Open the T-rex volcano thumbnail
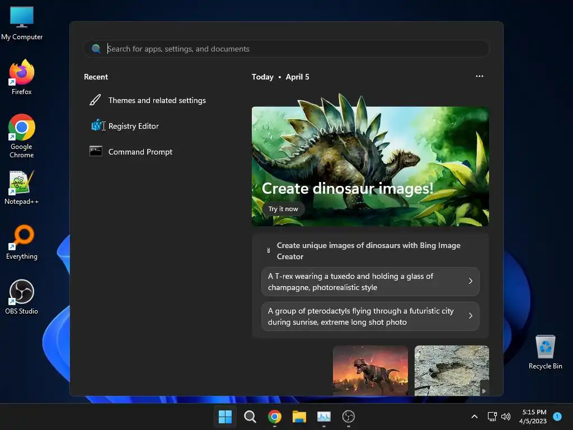This screenshot has width=573, height=430. pos(370,371)
